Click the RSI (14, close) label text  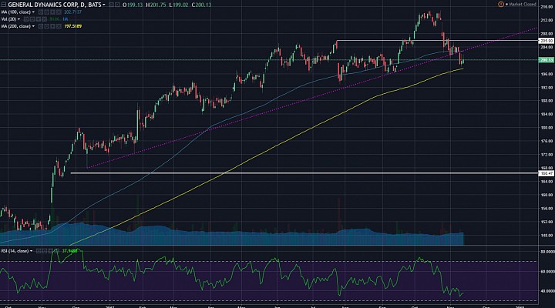point(15,251)
